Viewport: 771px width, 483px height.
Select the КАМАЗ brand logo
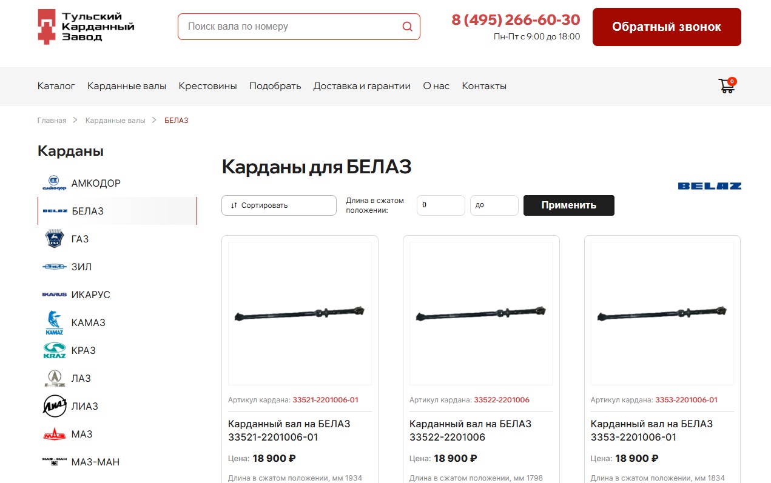(54, 322)
